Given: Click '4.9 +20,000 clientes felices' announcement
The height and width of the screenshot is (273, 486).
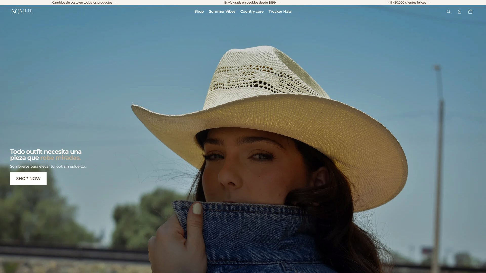Looking at the screenshot, I should point(407,3).
